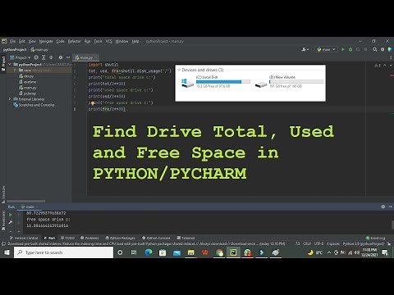Open the Problems tab
This screenshot has height=295, width=394.
click(x=89, y=238)
